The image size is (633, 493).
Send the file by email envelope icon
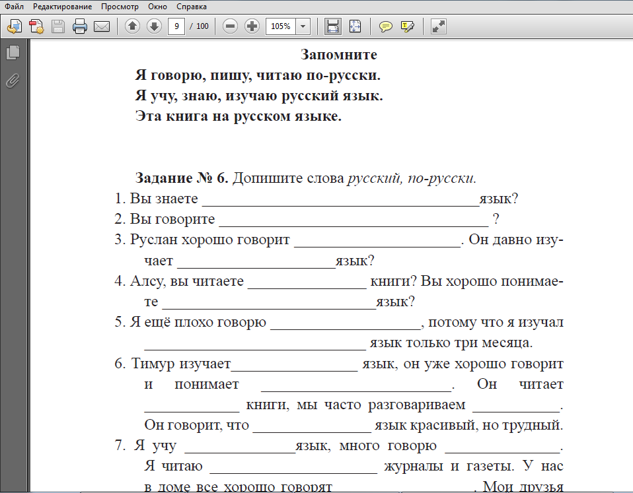[102, 26]
